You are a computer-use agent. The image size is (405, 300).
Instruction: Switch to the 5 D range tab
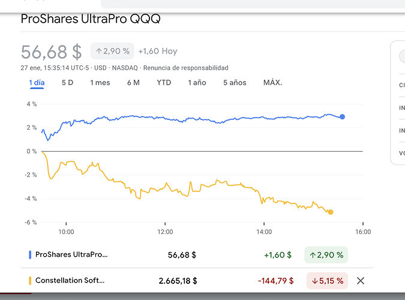(67, 83)
